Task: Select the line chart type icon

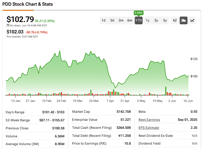Action: [192, 20]
